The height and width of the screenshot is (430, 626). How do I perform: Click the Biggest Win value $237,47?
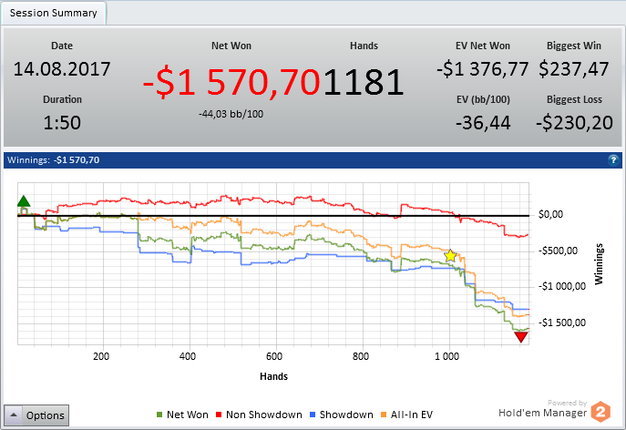[574, 68]
